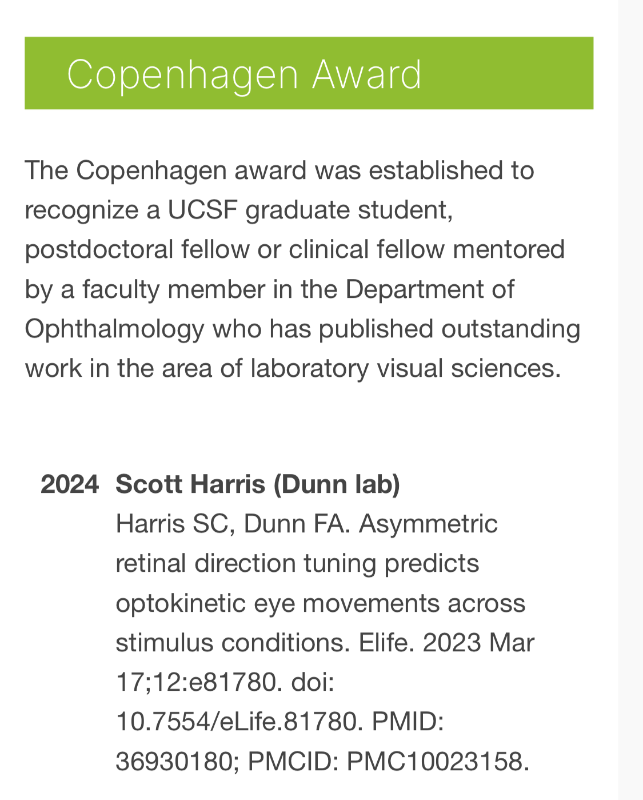This screenshot has width=643, height=800.
Task: Click the 'Copenhagen Award' heading text
Action: [x=244, y=74]
